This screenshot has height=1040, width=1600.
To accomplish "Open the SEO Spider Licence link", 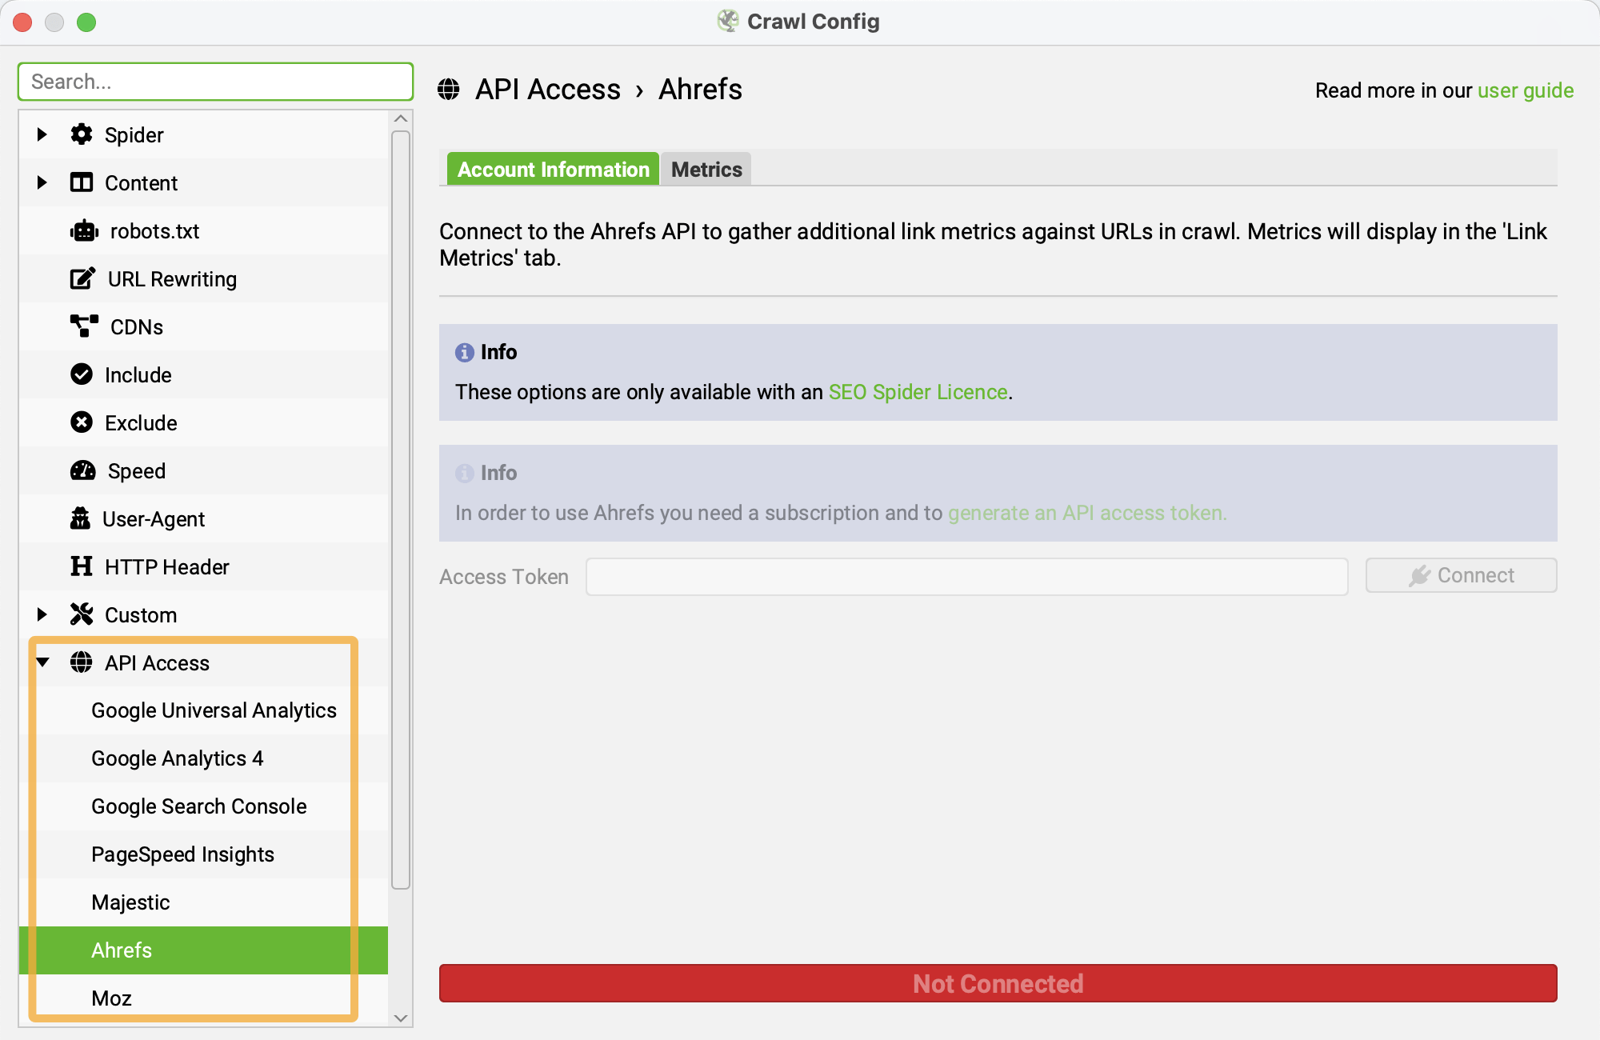I will pyautogui.click(x=918, y=392).
